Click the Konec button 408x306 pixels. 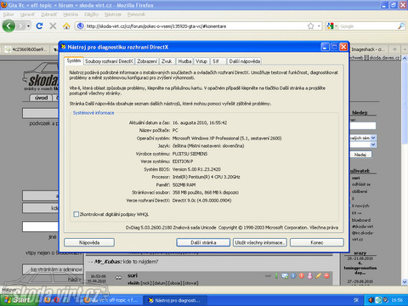(x=317, y=242)
